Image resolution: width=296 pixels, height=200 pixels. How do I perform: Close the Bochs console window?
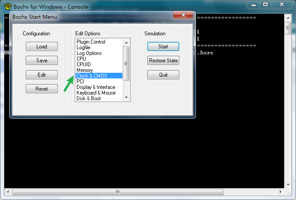point(282,4)
